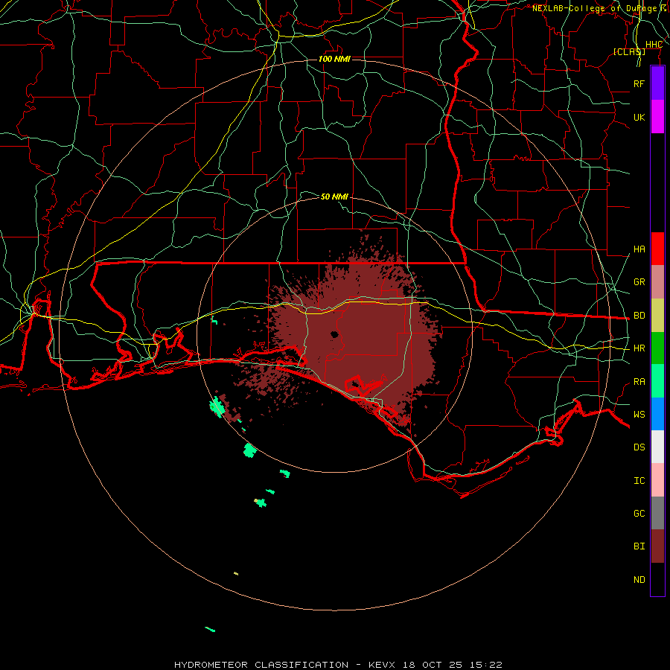Screen dimensions: 670x670
Task: Click the IC pink legend swatch
Action: (657, 480)
